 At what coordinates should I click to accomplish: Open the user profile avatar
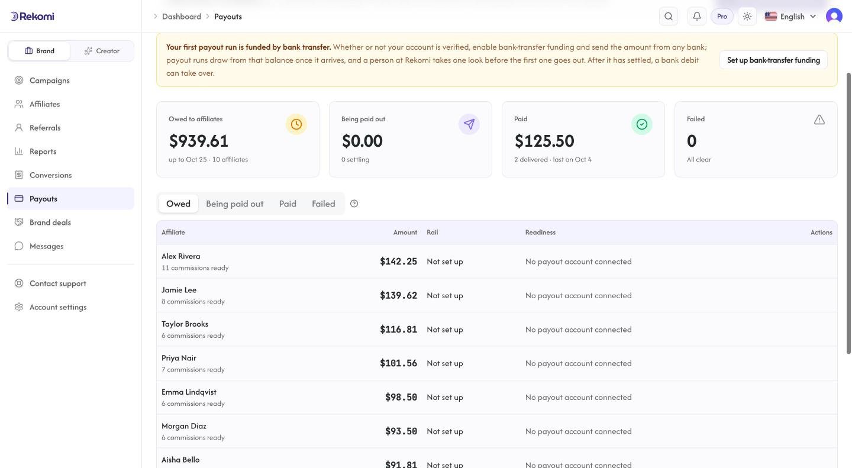pos(834,17)
